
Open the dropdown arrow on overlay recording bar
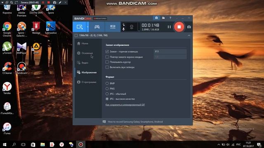pyautogui.click(x=2, y=2)
